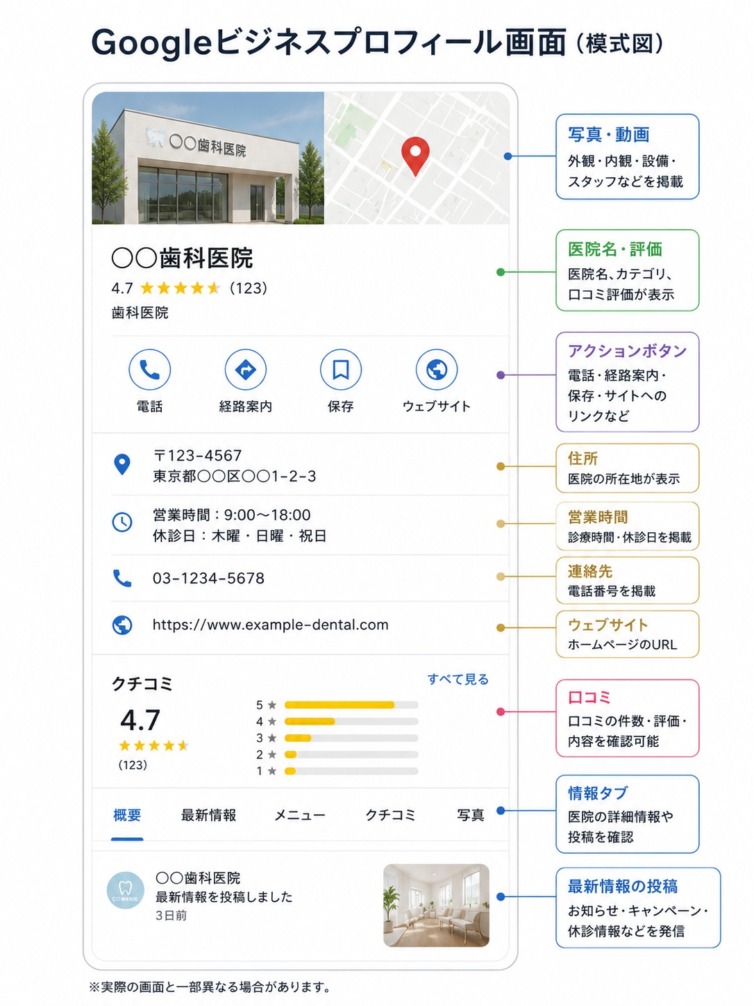Switch to the 最新情報 tab
The height and width of the screenshot is (1006, 754).
coord(208,815)
